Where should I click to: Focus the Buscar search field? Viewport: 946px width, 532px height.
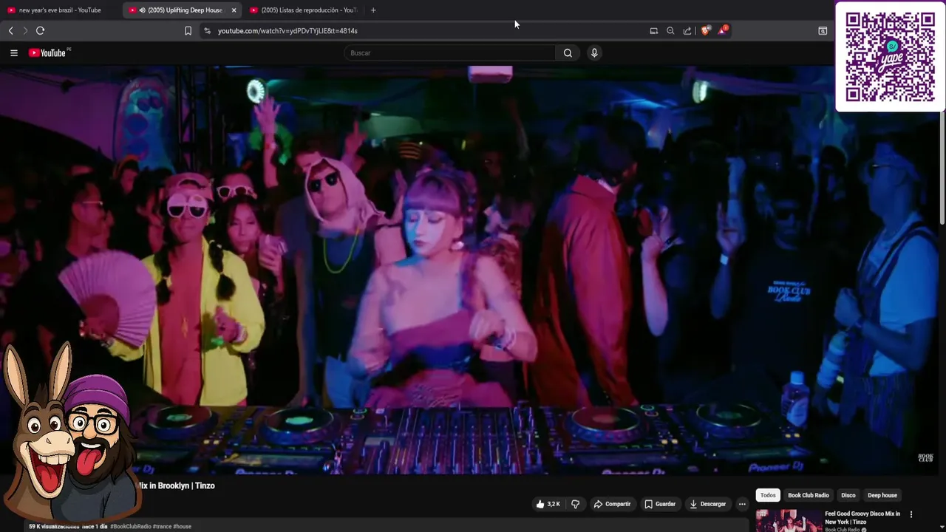449,52
